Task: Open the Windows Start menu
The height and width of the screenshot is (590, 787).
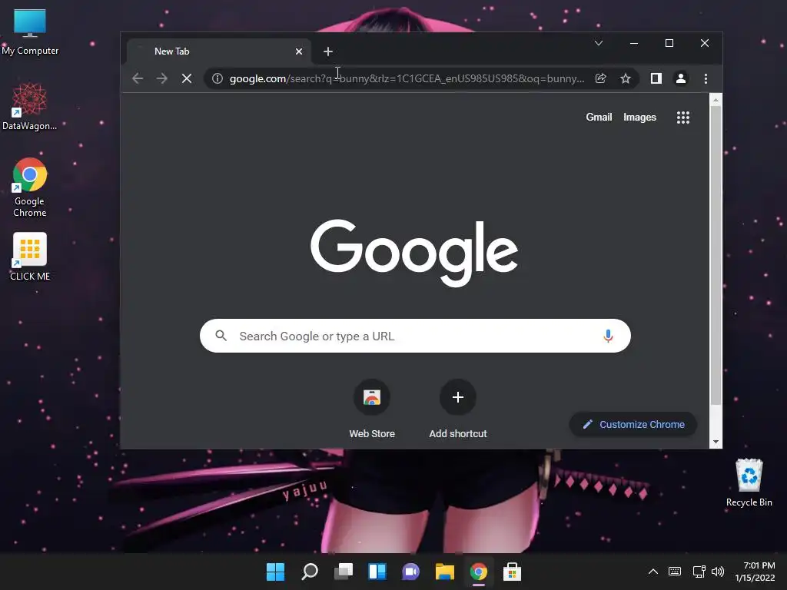Action: (x=275, y=572)
